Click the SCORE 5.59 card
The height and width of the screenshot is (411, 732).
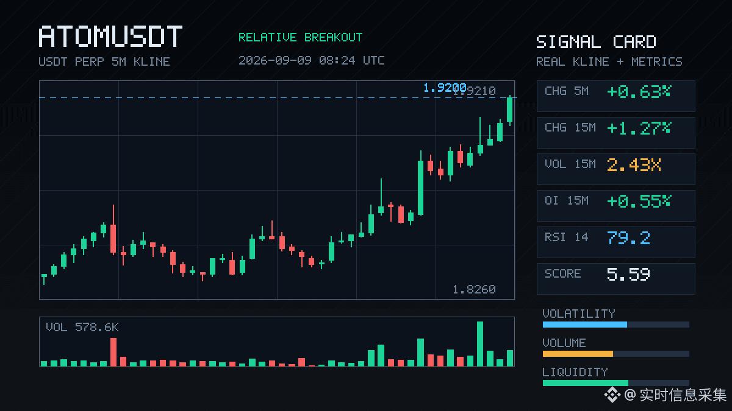click(615, 278)
